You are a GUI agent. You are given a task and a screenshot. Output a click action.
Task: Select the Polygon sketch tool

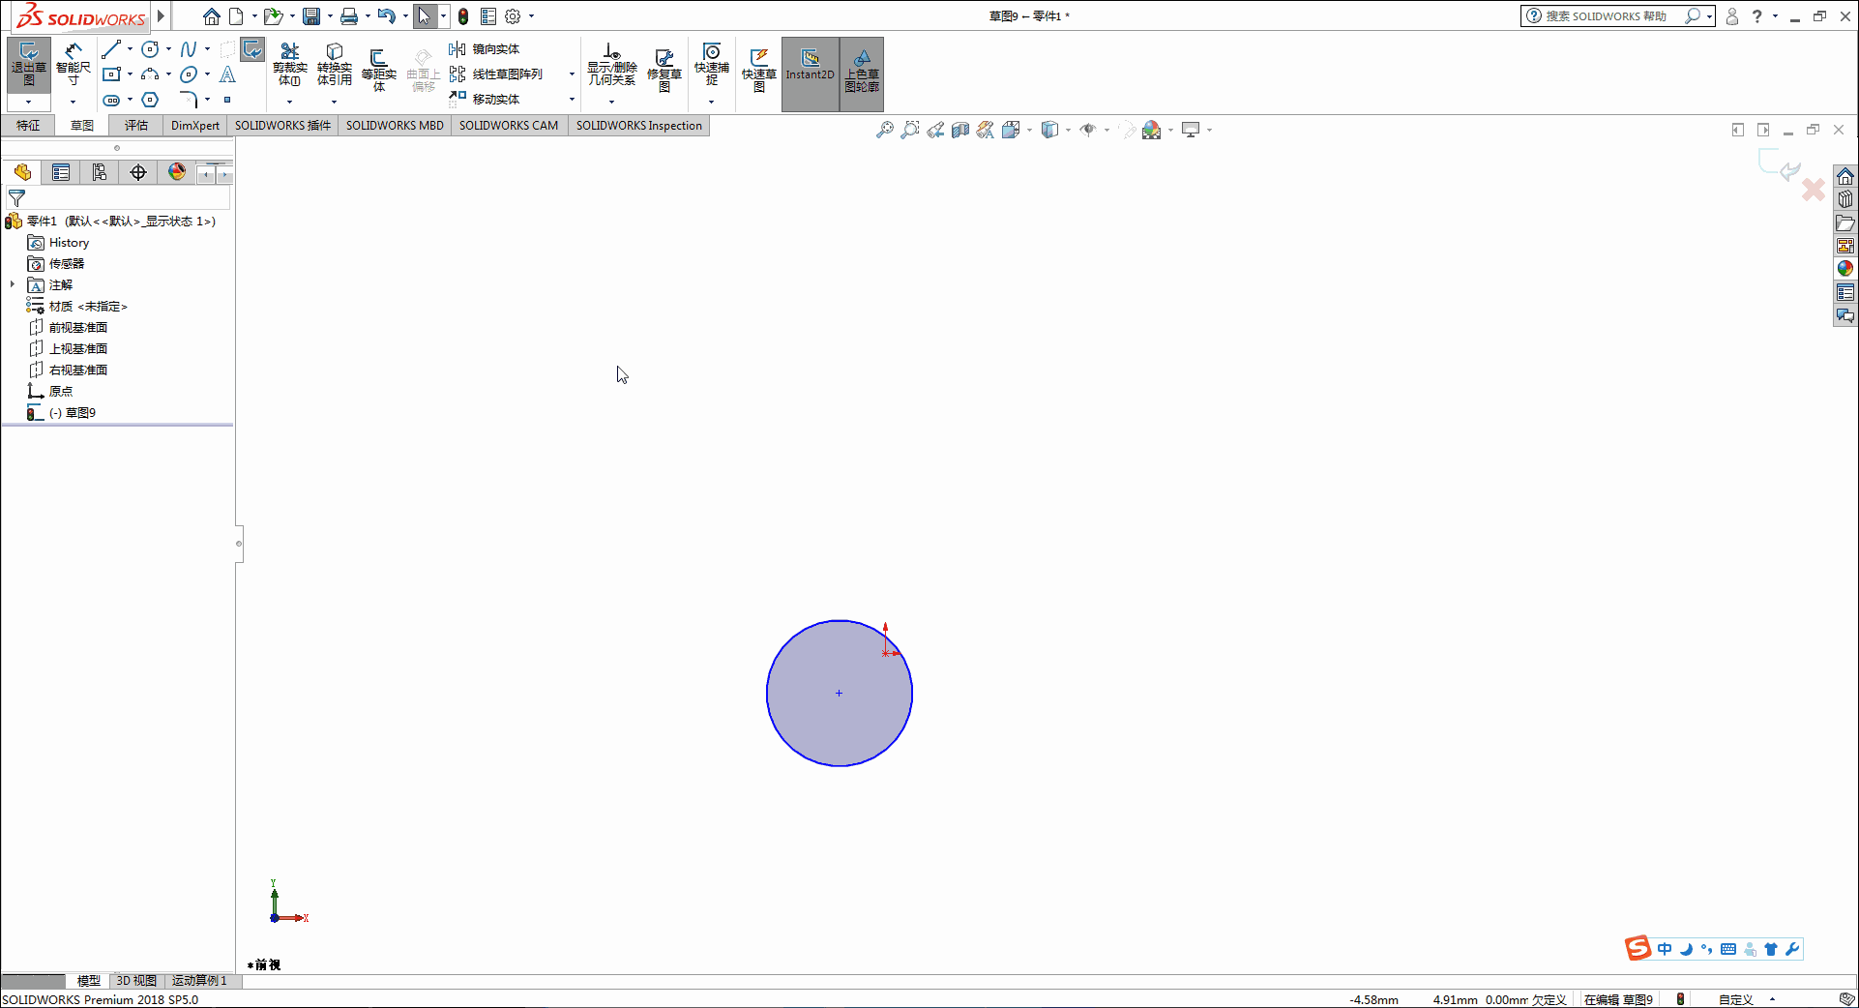(150, 100)
